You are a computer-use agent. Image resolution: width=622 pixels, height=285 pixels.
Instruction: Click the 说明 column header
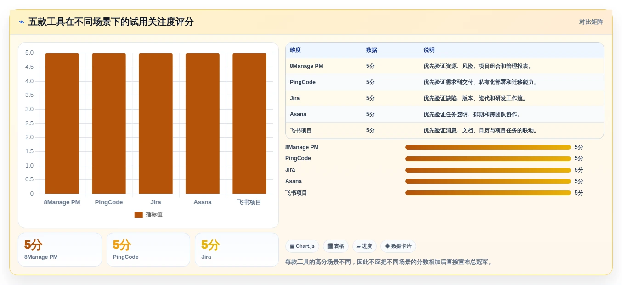tap(429, 50)
